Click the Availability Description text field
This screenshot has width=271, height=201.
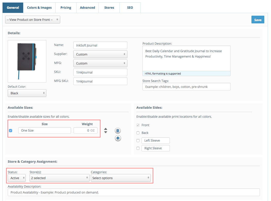pyautogui.click(x=134, y=192)
